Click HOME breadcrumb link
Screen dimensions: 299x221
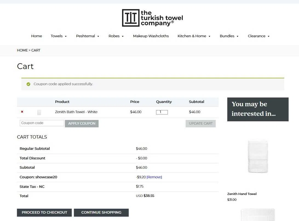coord(22,50)
